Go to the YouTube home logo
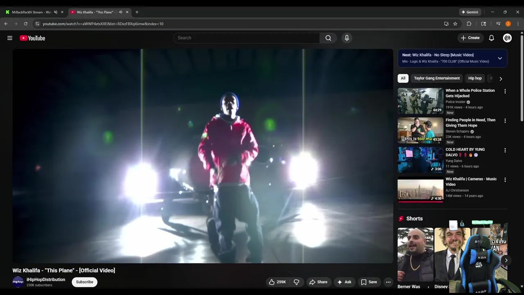The image size is (524, 295). [32, 38]
